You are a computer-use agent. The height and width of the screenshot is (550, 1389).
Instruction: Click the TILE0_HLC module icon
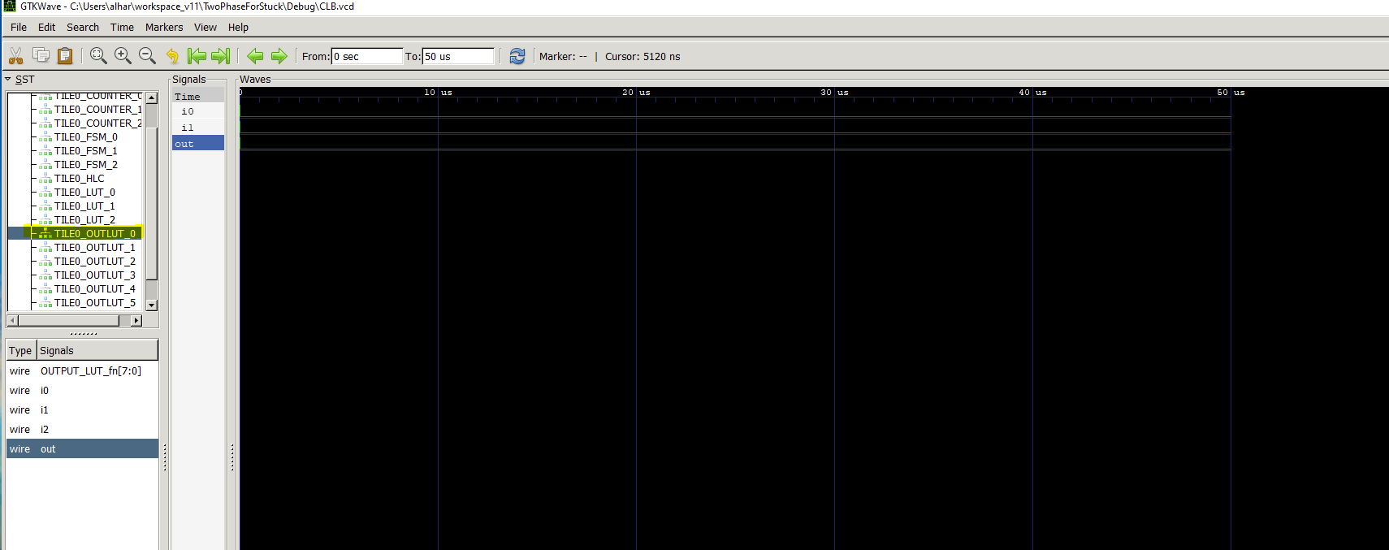(x=45, y=179)
